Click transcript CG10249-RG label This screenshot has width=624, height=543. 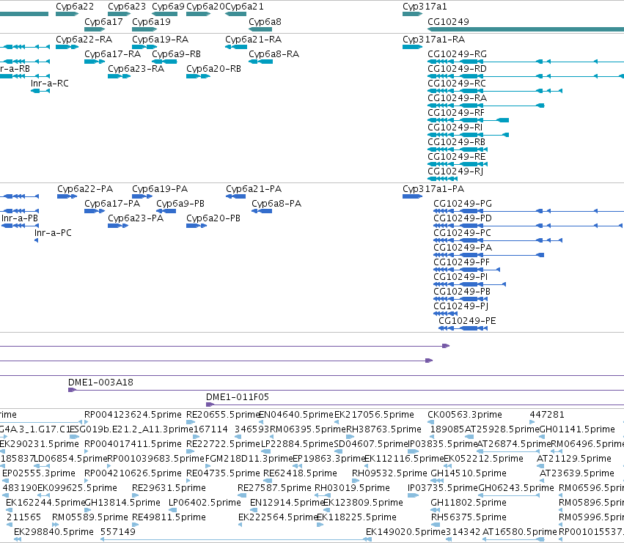click(x=458, y=53)
